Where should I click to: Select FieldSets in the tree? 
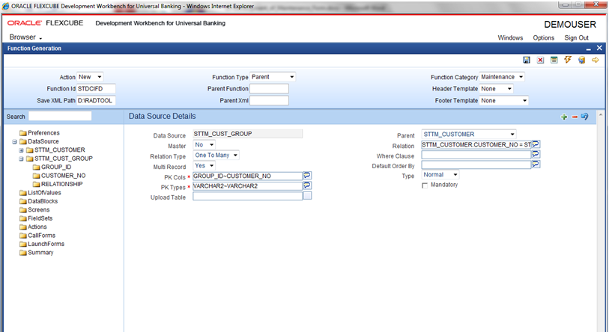coord(40,218)
